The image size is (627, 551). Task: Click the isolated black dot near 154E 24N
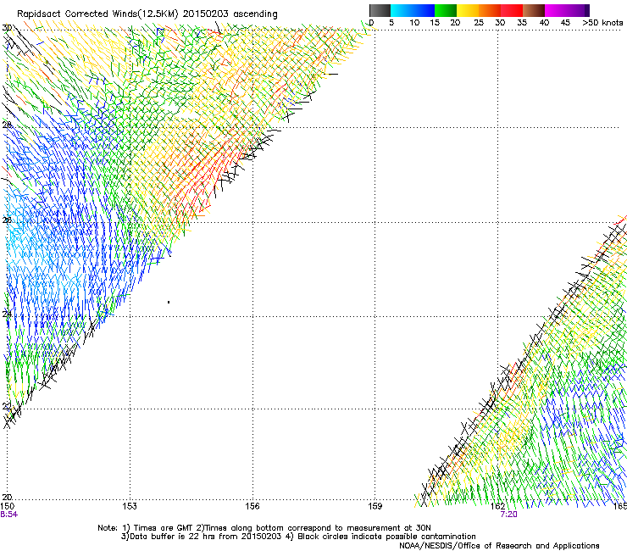169,302
